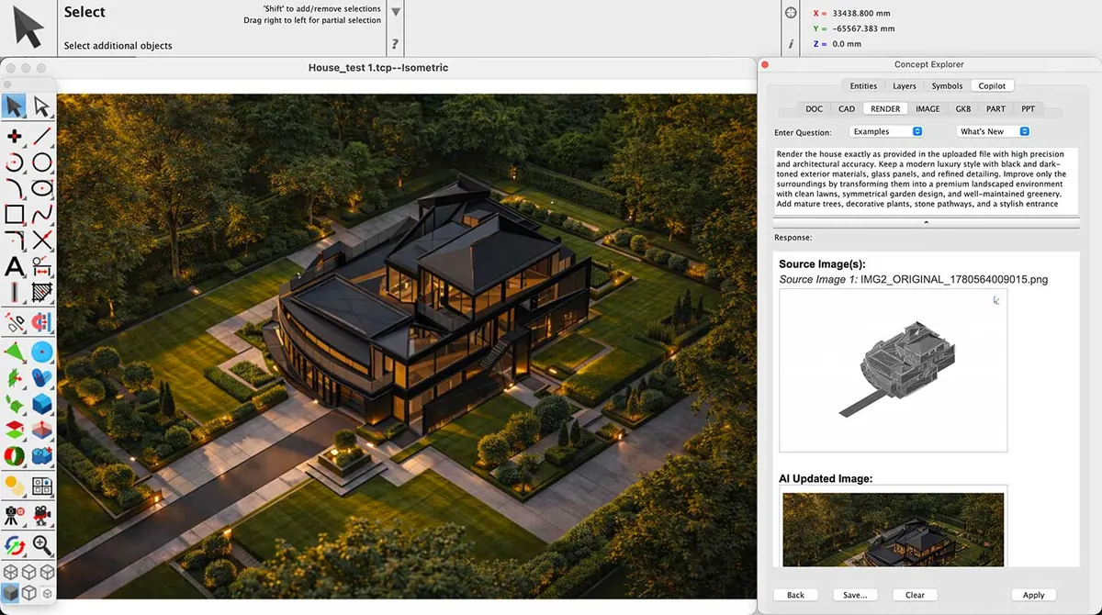Image resolution: width=1102 pixels, height=615 pixels.
Task: Select the Hatch fill tool
Action: point(42,294)
